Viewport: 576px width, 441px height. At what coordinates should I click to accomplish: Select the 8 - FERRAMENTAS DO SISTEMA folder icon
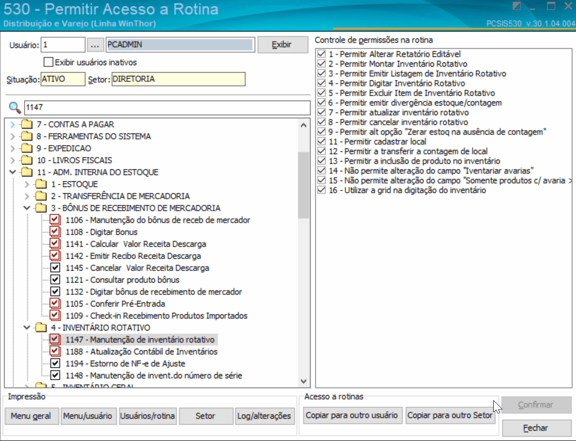27,136
